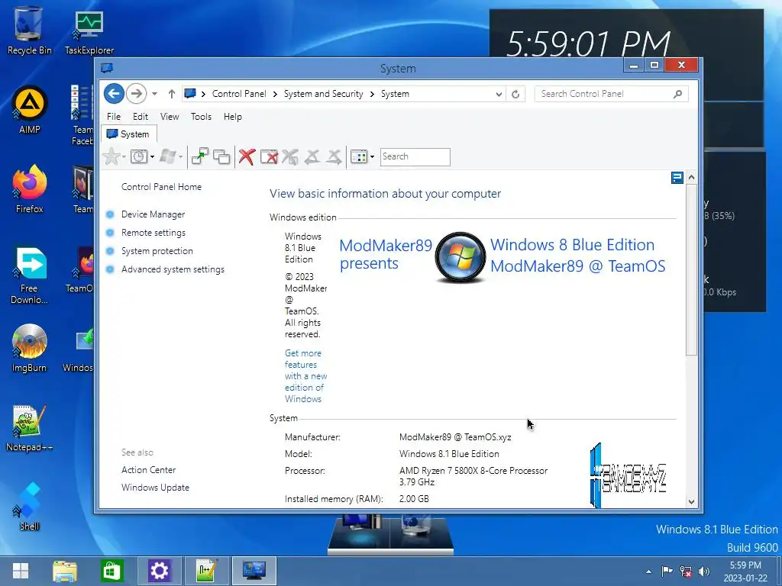Refresh the System control panel page
The width and height of the screenshot is (782, 586).
coord(515,94)
